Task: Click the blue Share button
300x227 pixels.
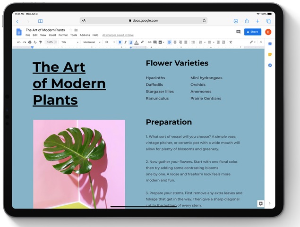Action: [253, 32]
